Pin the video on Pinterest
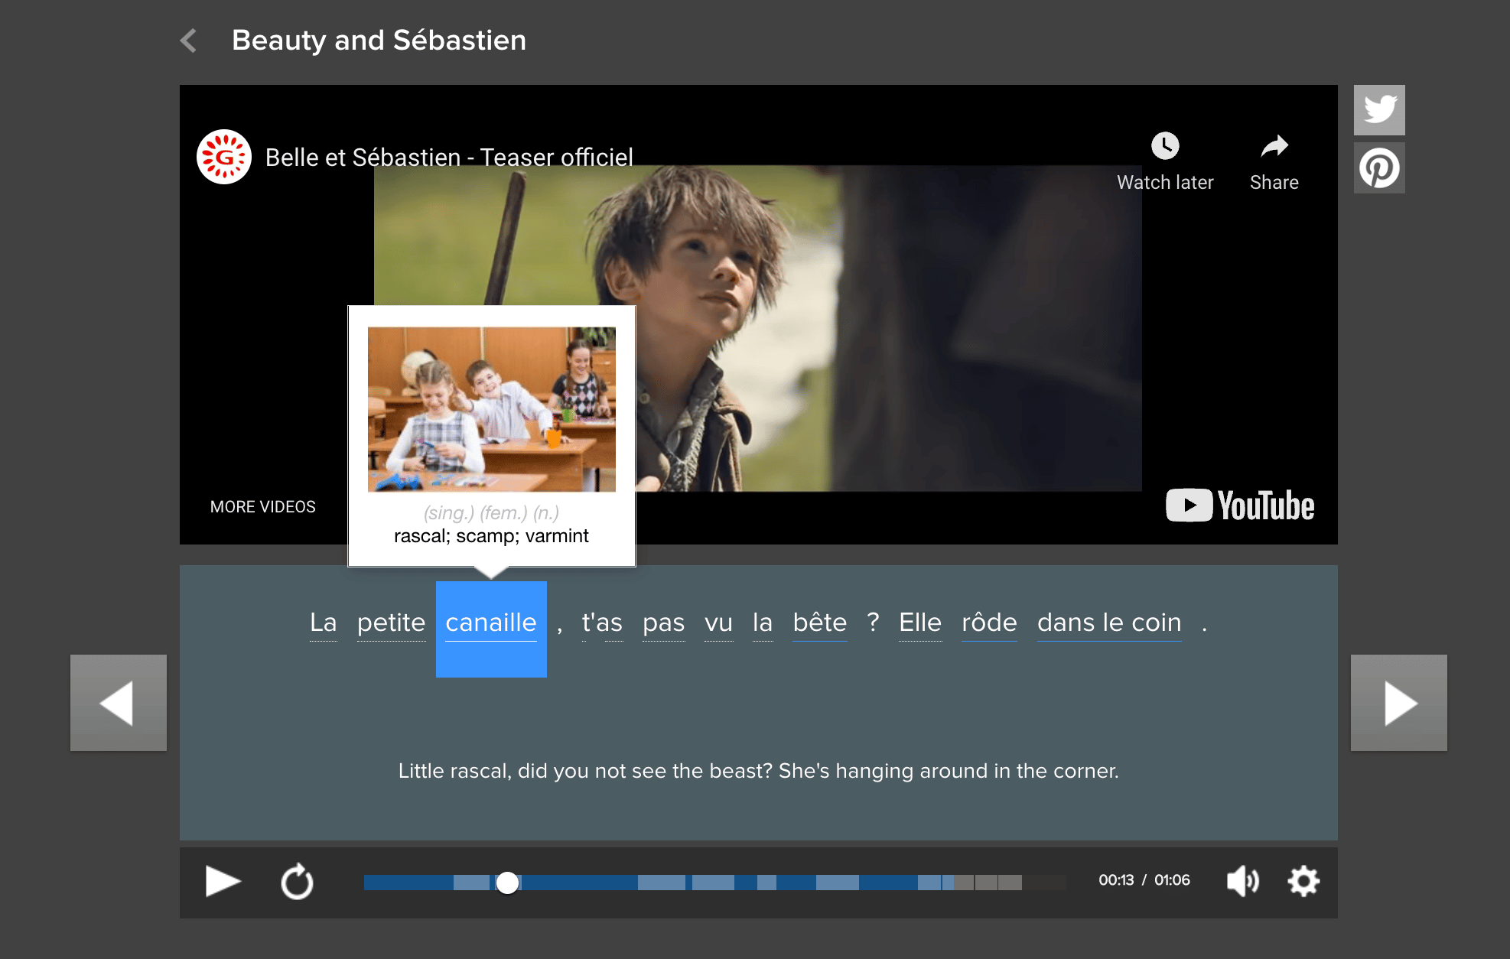 (x=1379, y=168)
